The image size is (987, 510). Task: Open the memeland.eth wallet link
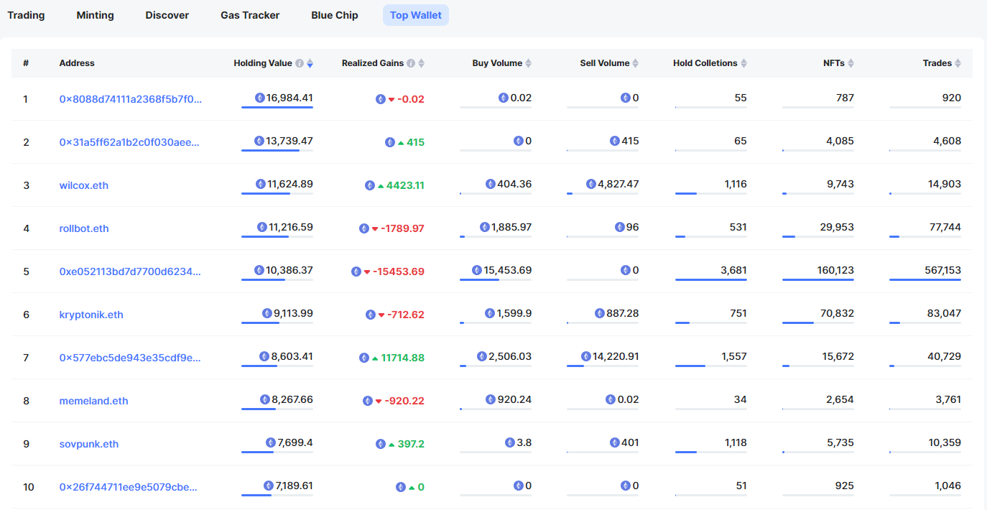tap(93, 401)
